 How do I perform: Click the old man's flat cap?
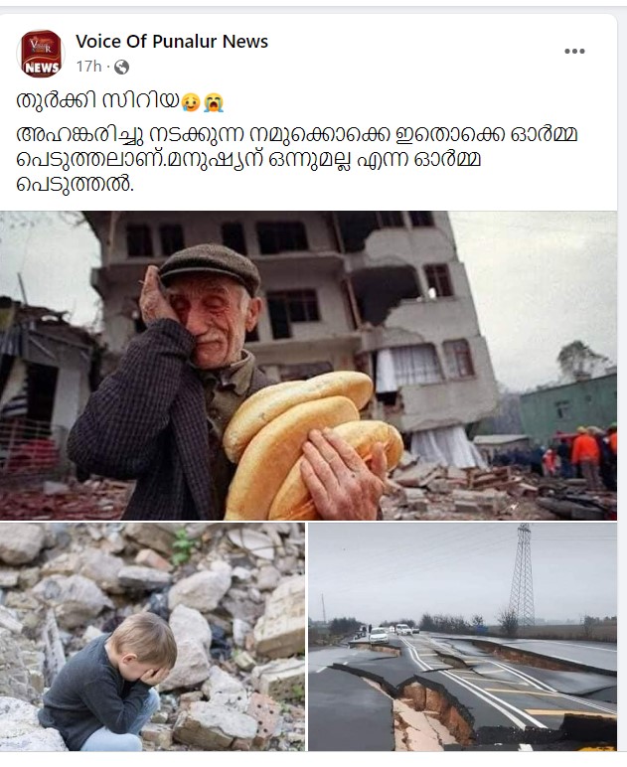tap(212, 267)
